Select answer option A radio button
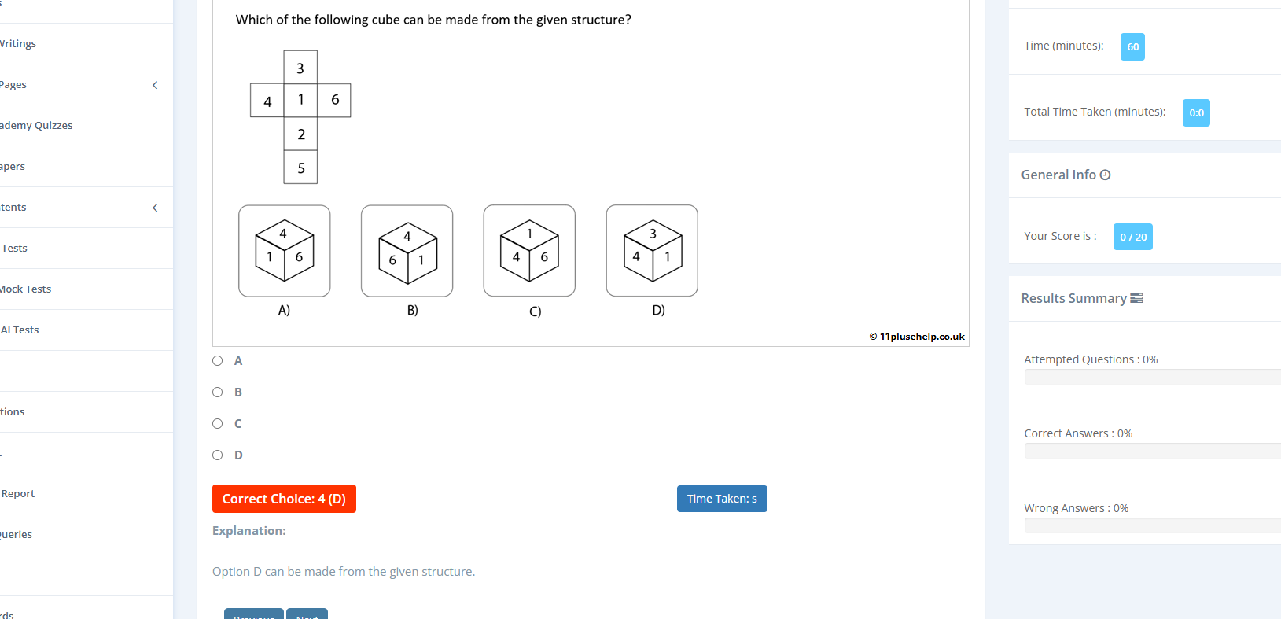The image size is (1281, 619). pyautogui.click(x=217, y=360)
